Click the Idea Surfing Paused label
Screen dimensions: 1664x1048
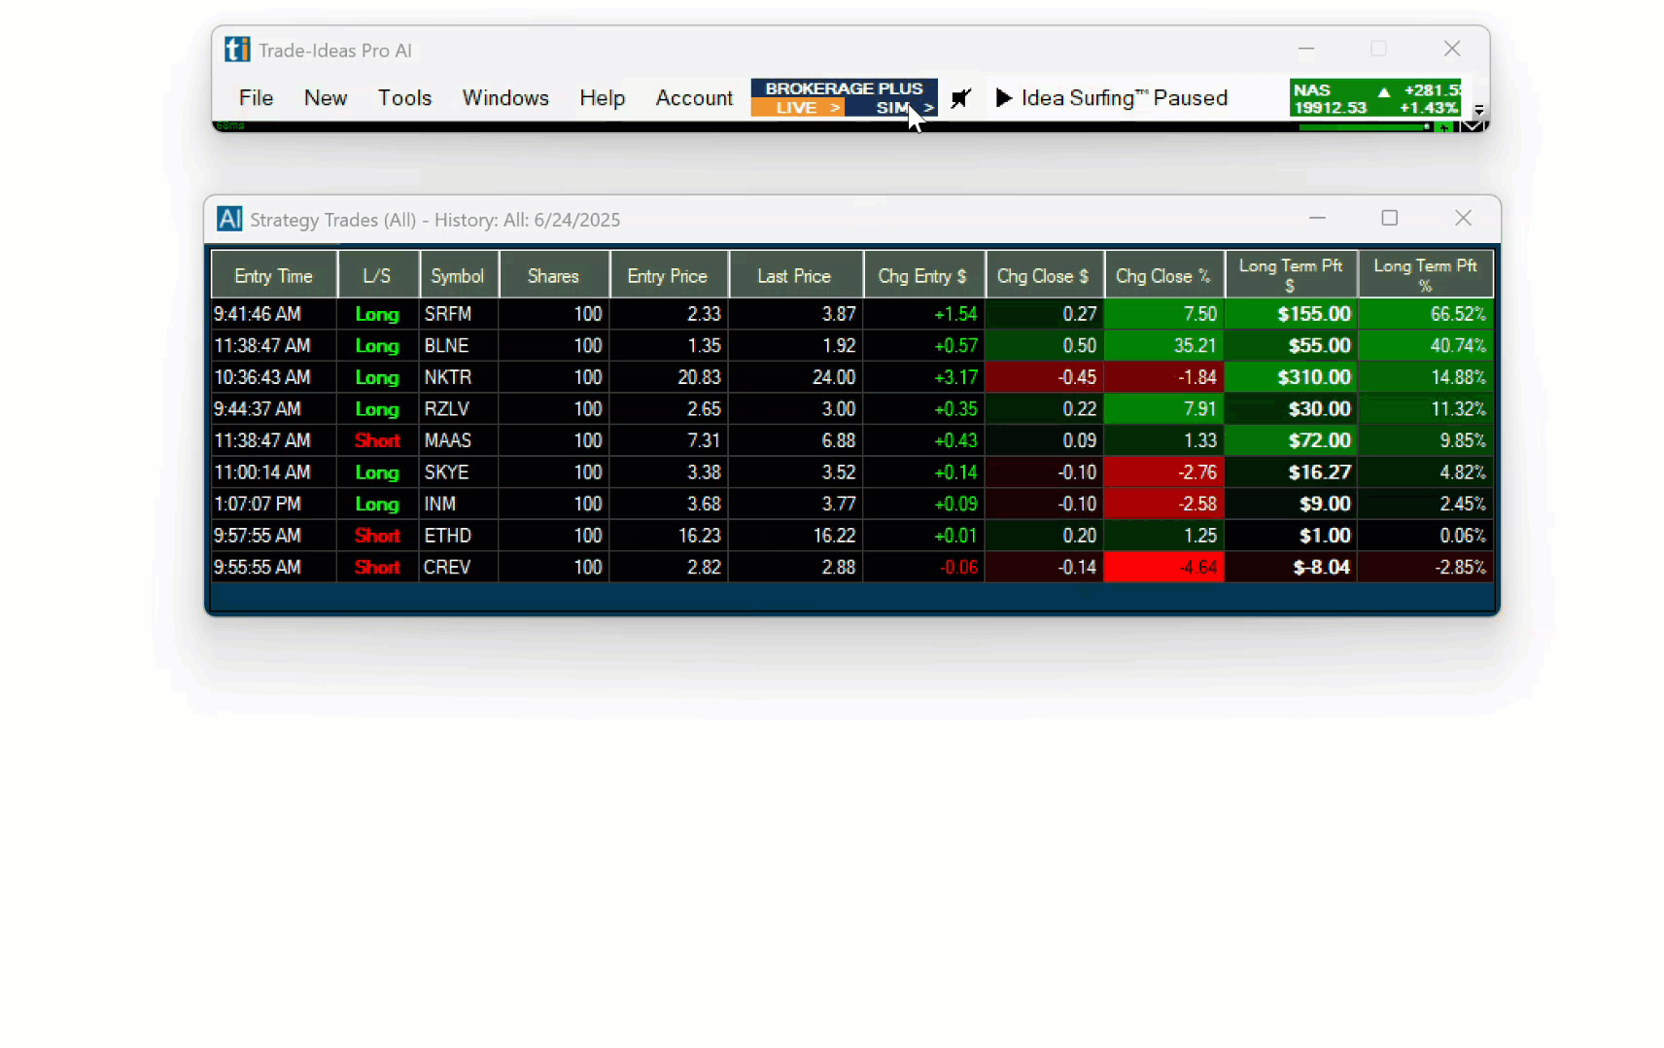pyautogui.click(x=1125, y=98)
